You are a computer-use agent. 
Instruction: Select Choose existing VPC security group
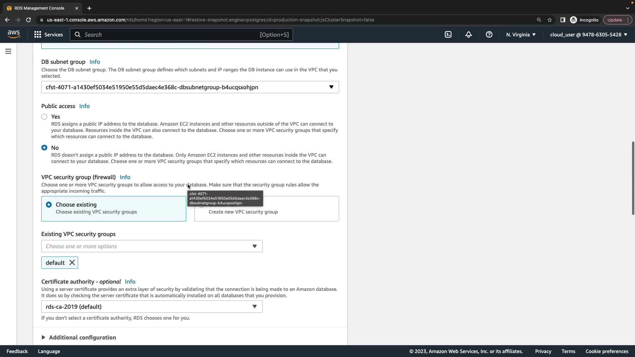tap(49, 205)
